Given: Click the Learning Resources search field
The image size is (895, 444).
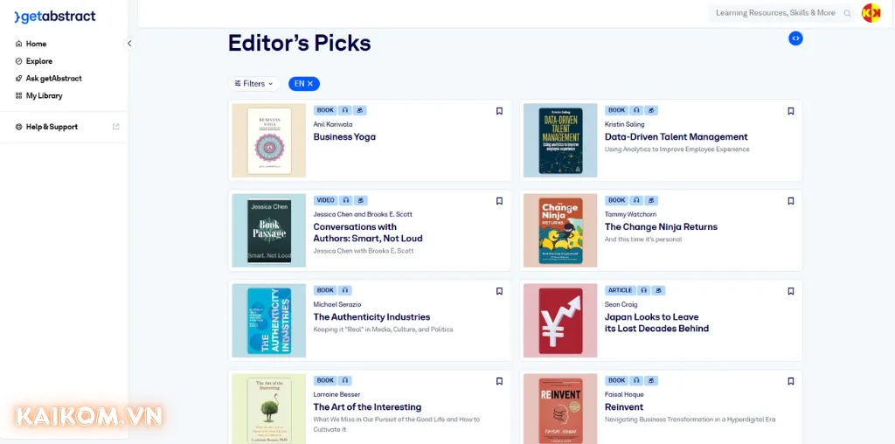Looking at the screenshot, I should pyautogui.click(x=774, y=13).
